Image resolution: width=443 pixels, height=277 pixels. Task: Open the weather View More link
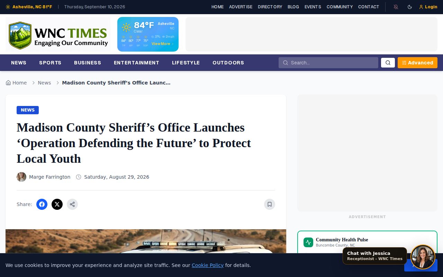click(x=163, y=44)
